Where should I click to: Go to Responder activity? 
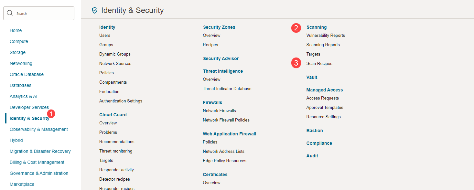coord(116,170)
